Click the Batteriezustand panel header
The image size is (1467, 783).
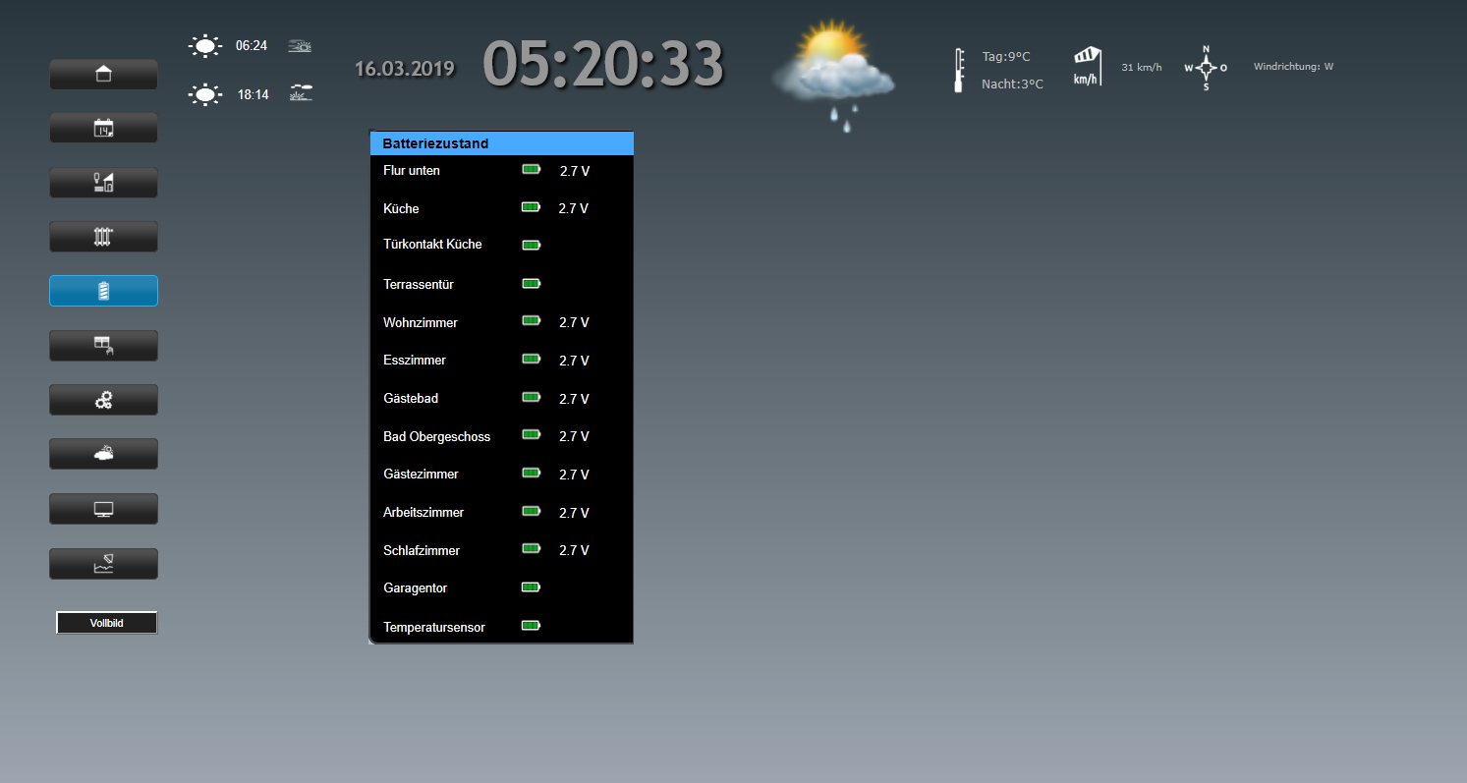[502, 143]
